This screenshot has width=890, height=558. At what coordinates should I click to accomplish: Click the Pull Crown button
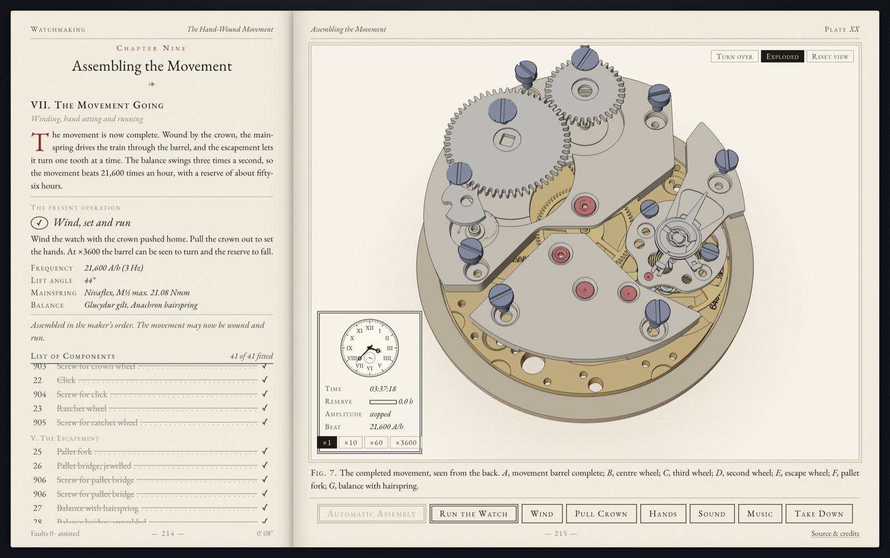coord(601,514)
